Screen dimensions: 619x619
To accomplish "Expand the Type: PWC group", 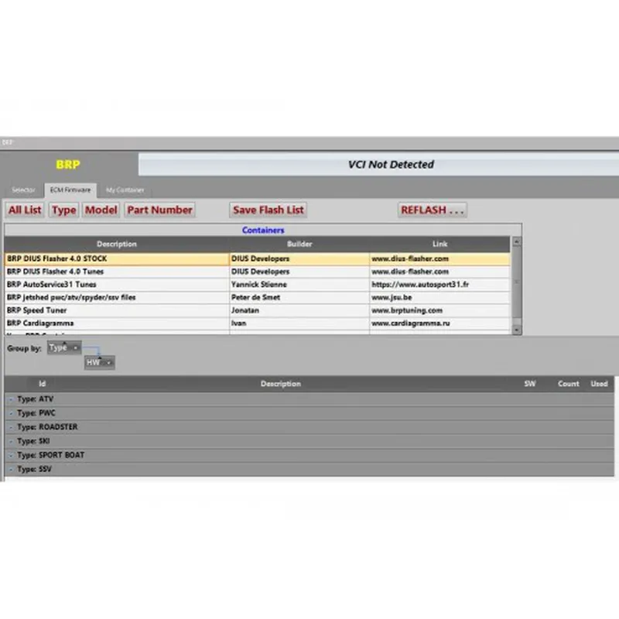I will point(11,413).
